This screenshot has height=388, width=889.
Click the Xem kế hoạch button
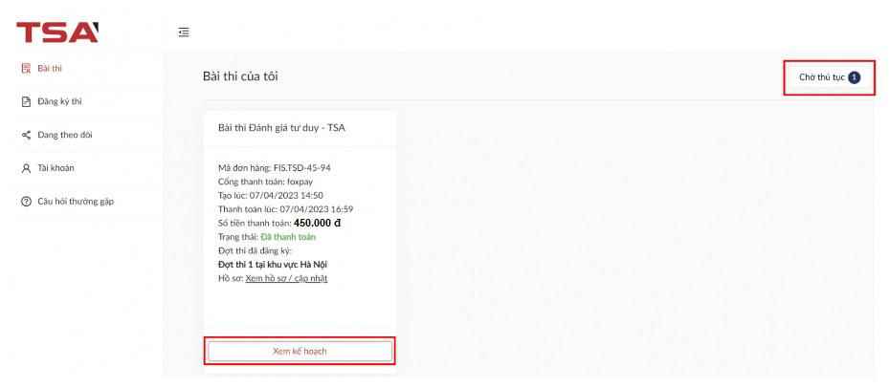pos(300,351)
